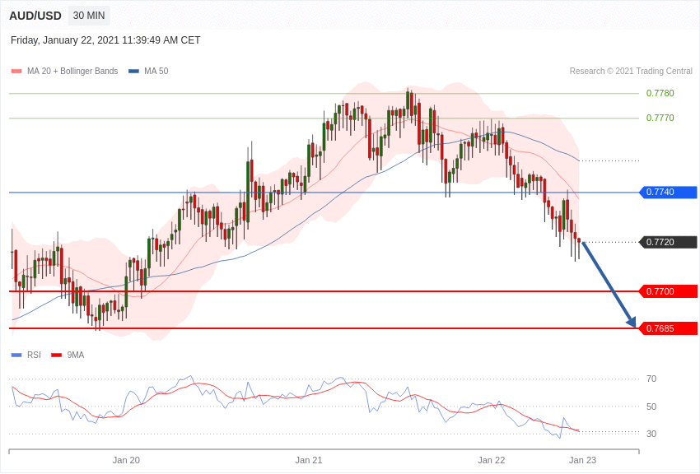Click the dark blue MA 50 legend swatch
Viewport: 700px width, 474px height.
[133, 72]
